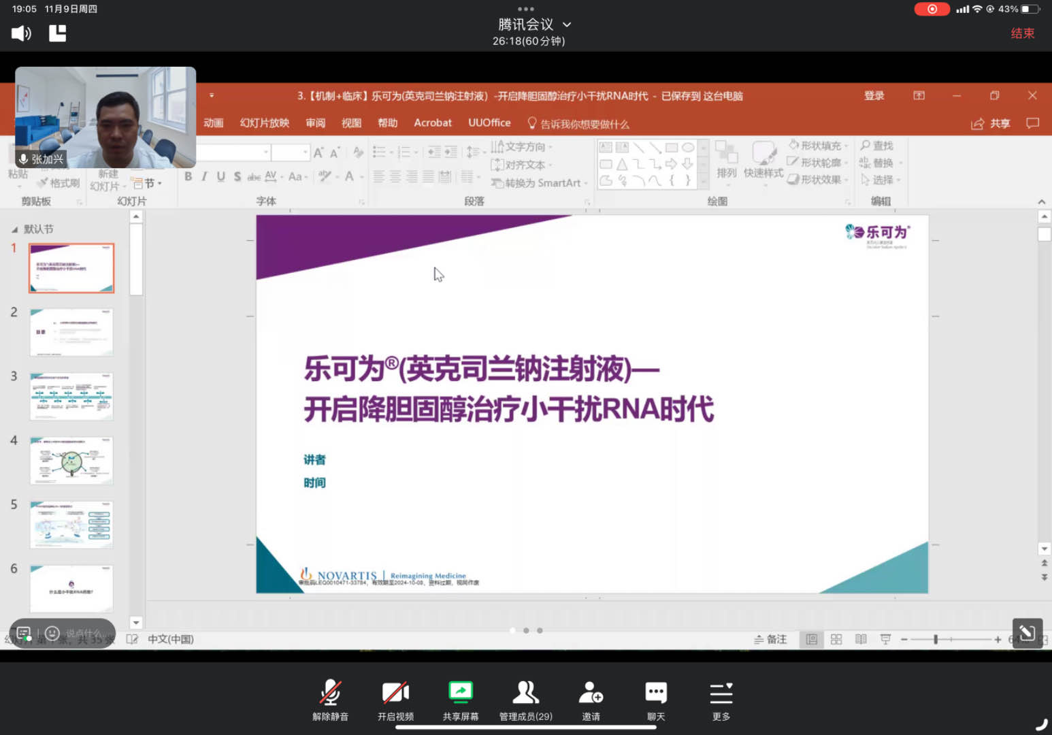The image size is (1052, 735).
Task: Click the PowerPoint Share button
Action: (991, 124)
